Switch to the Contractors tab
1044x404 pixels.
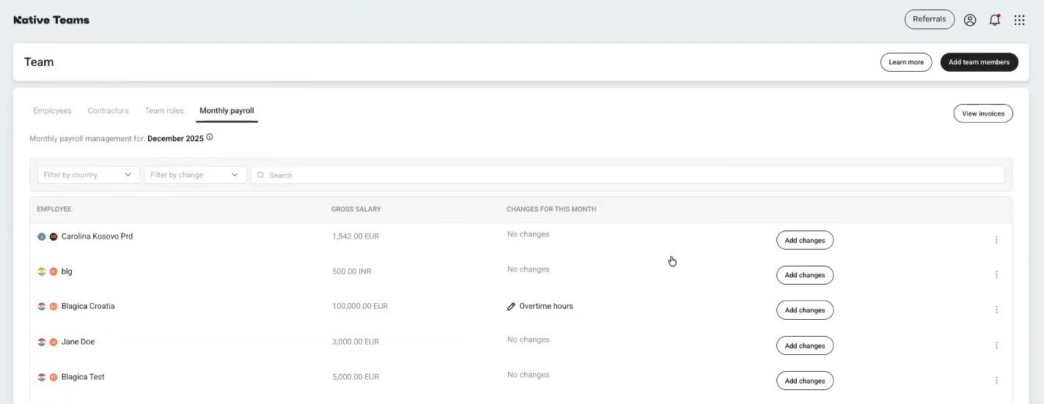108,111
